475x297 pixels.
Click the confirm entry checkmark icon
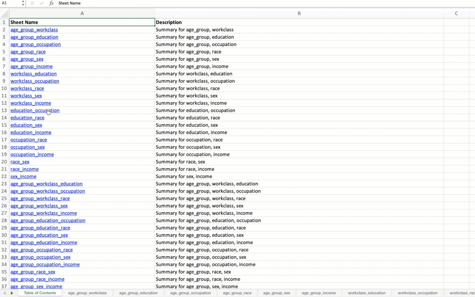point(42,3)
